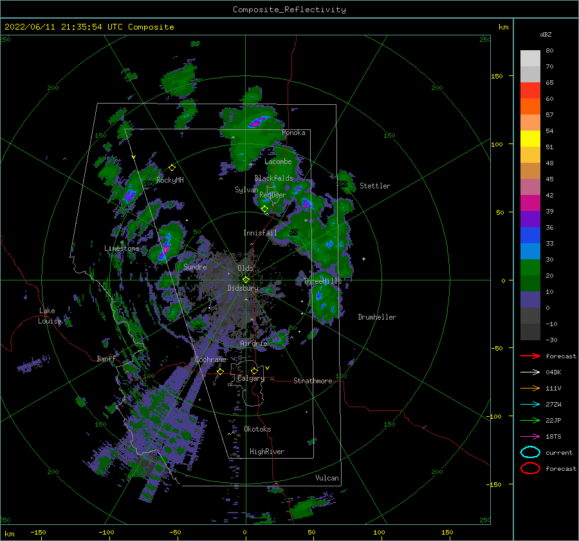The width and height of the screenshot is (579, 541).
Task: Click the Sylvan label
Action: pyautogui.click(x=246, y=190)
